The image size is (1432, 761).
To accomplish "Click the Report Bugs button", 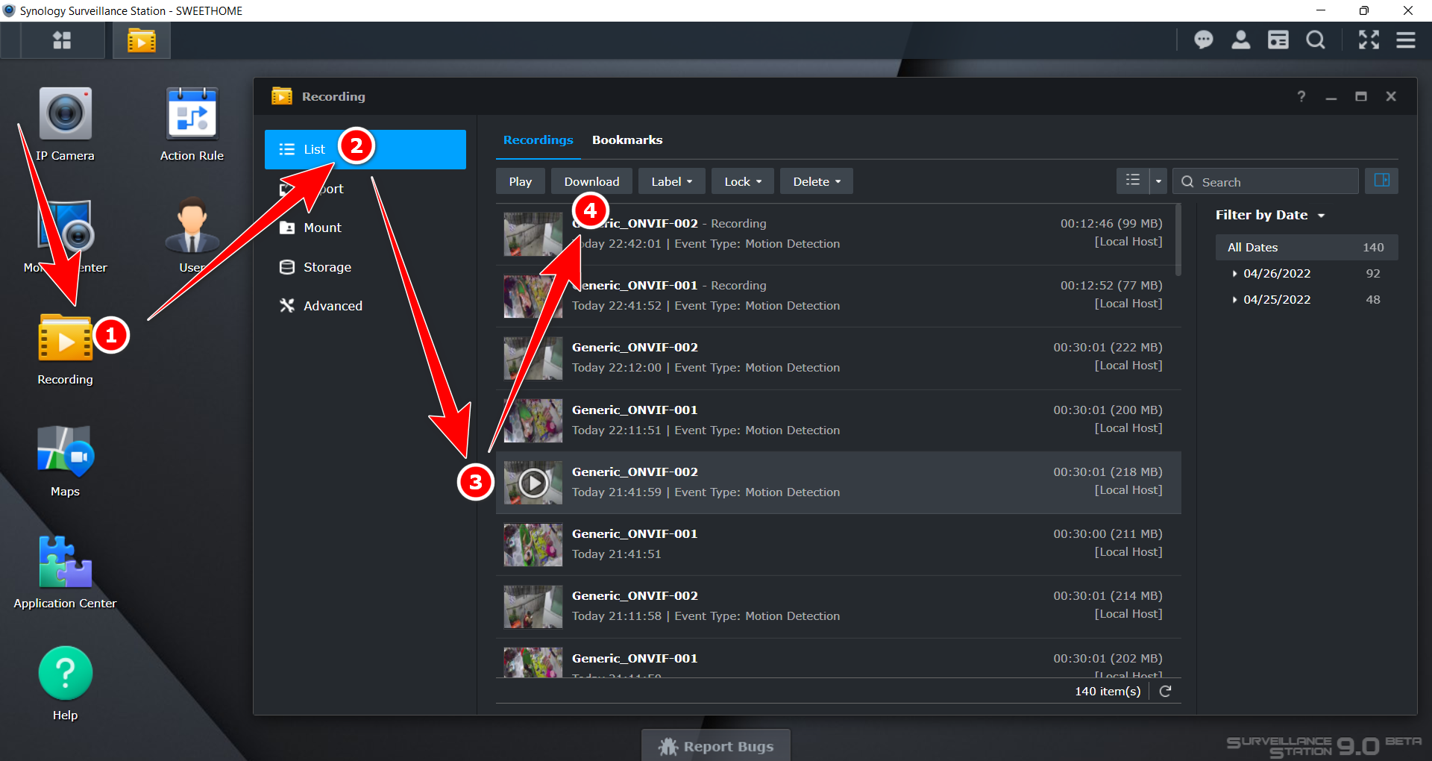I will (x=716, y=746).
